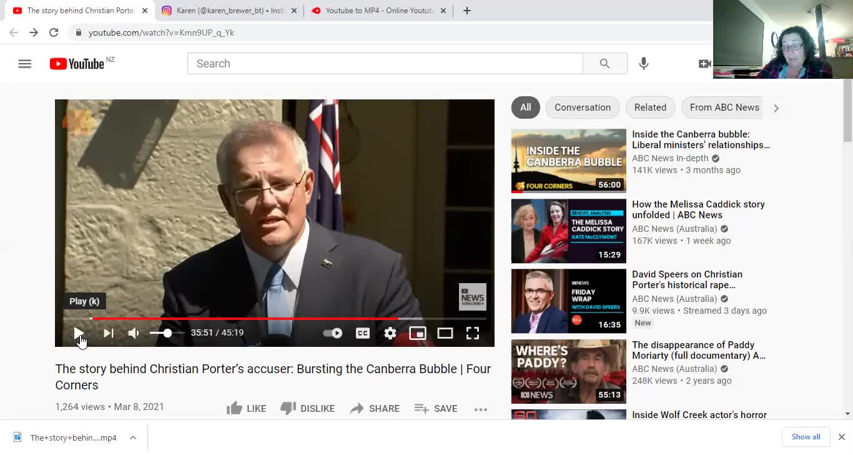Play the video
Viewport: 853px width, 455px height.
[x=79, y=333]
